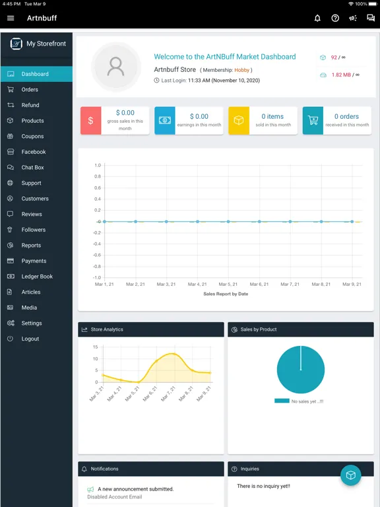Go to Products in the sidebar
380x507 pixels.
pyautogui.click(x=36, y=121)
